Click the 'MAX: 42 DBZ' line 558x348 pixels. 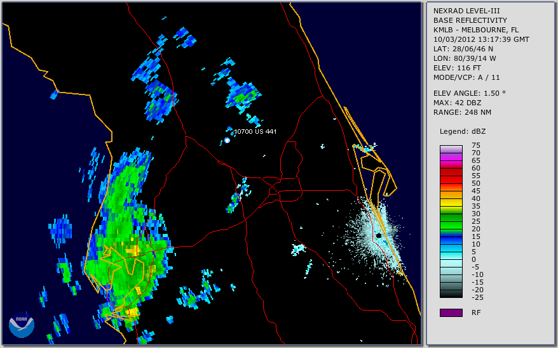tap(458, 103)
